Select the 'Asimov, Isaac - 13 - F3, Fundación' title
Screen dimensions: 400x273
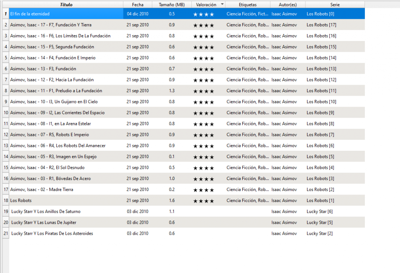[x=43, y=69]
